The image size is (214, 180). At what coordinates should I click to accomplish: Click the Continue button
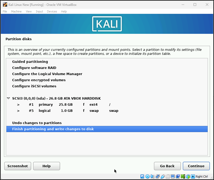[196, 166]
